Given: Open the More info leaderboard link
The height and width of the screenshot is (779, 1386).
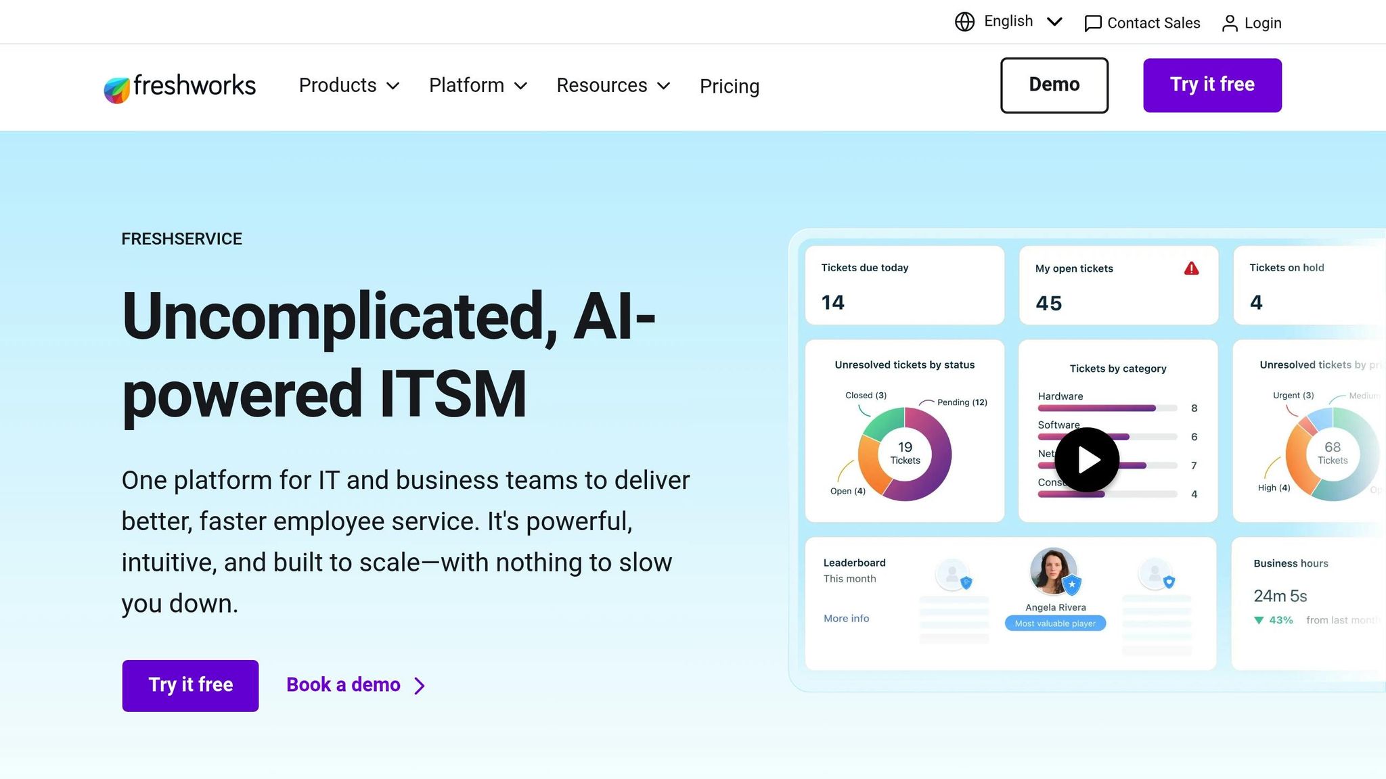Looking at the screenshot, I should pos(846,619).
